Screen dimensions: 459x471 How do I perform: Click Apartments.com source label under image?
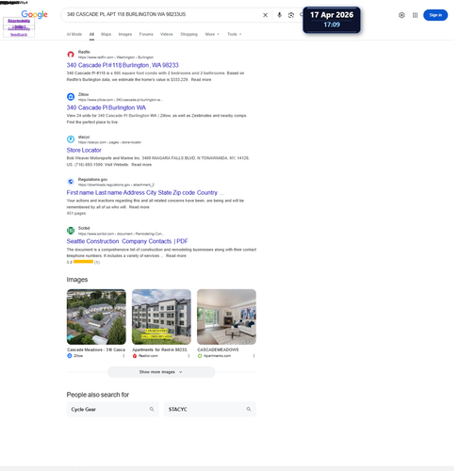pyautogui.click(x=217, y=356)
